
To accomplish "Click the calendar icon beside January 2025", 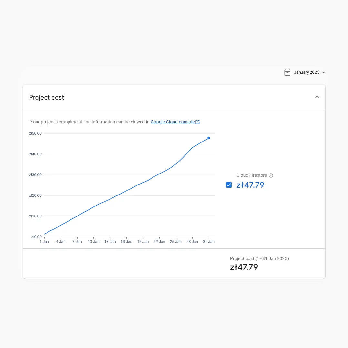I will 287,72.
